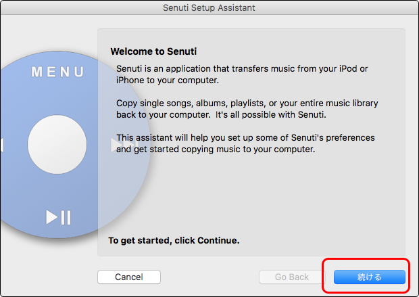This screenshot has width=419, height=297.
Task: Click the "Welcome to Senuti" heading
Action: point(153,51)
